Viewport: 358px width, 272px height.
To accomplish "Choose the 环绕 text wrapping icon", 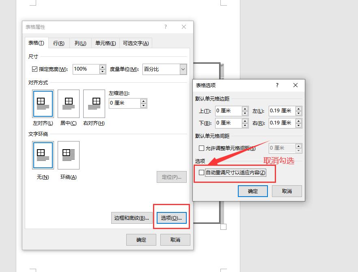I will coord(68,155).
